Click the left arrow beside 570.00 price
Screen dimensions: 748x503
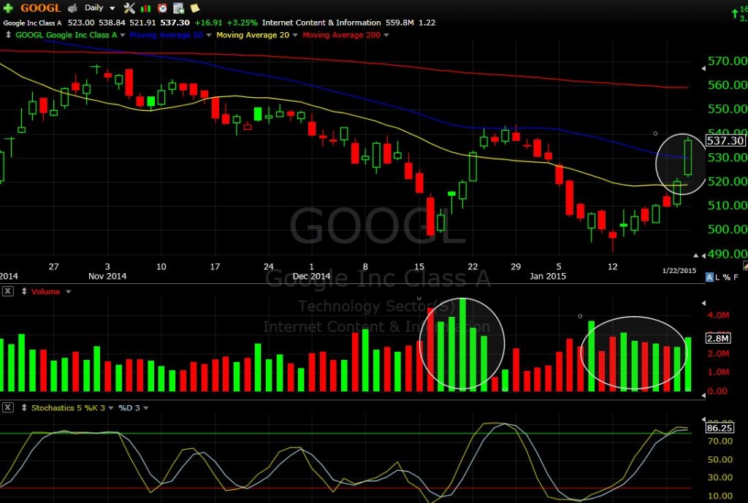coord(703,69)
